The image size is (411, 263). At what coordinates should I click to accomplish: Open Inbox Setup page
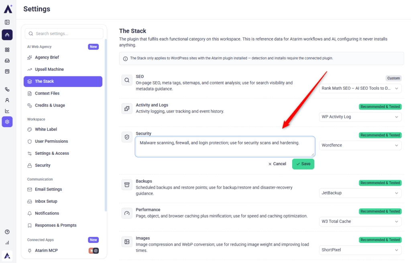tap(63, 201)
